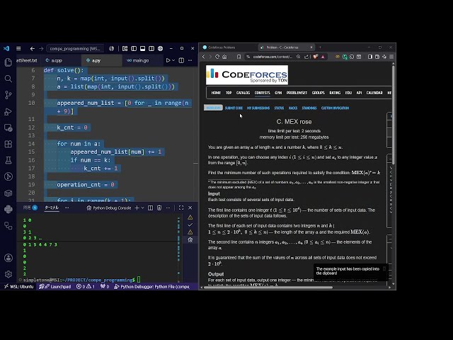This screenshot has height=340, width=453.
Task: Create a new terminal with plus icon
Action: coord(137,208)
